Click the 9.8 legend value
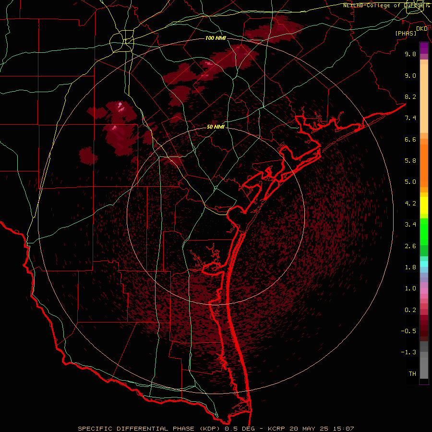This screenshot has width=432, height=432. tap(410, 54)
